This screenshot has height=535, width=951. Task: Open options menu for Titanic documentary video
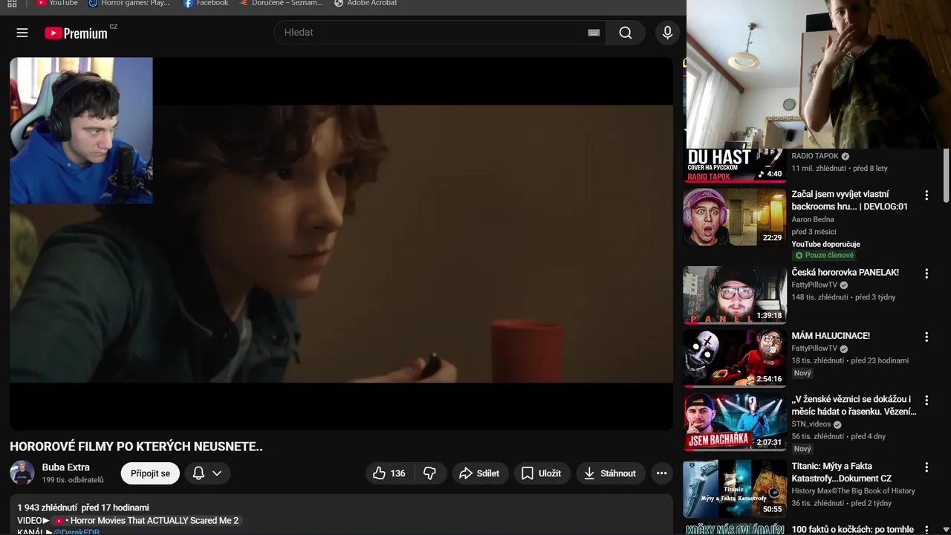(926, 467)
